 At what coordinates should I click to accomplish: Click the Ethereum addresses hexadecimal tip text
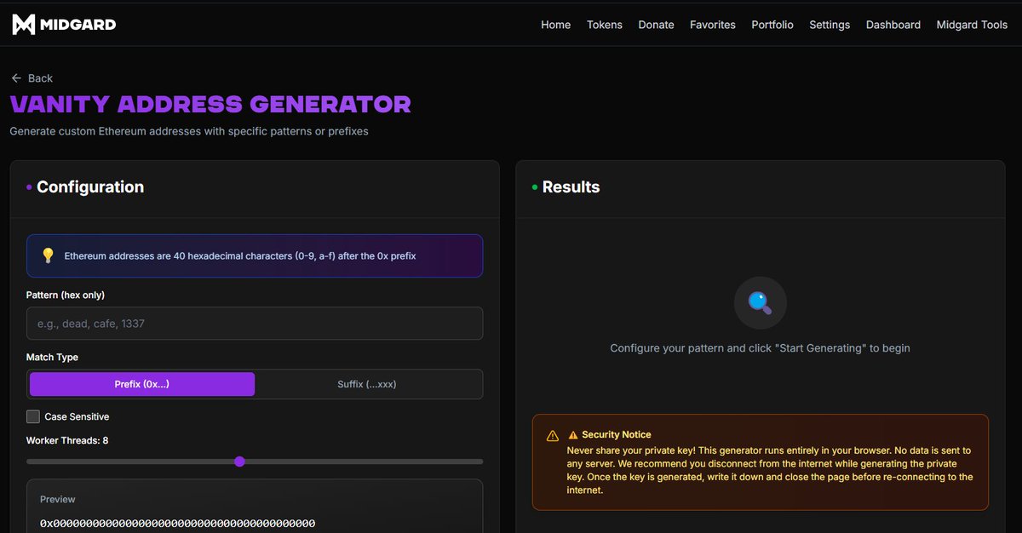pyautogui.click(x=240, y=255)
